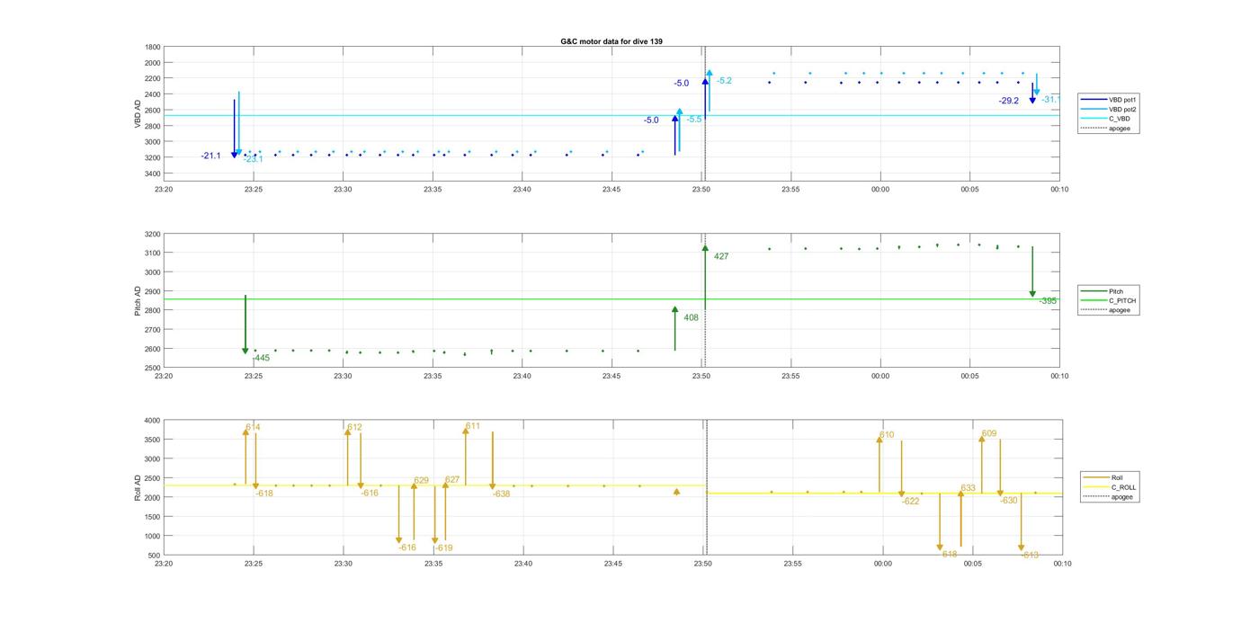This screenshot has width=1259, height=623.
Task: Click the "627" roll data label
Action: tap(452, 479)
